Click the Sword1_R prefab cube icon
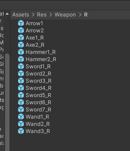 [x=21, y=66]
